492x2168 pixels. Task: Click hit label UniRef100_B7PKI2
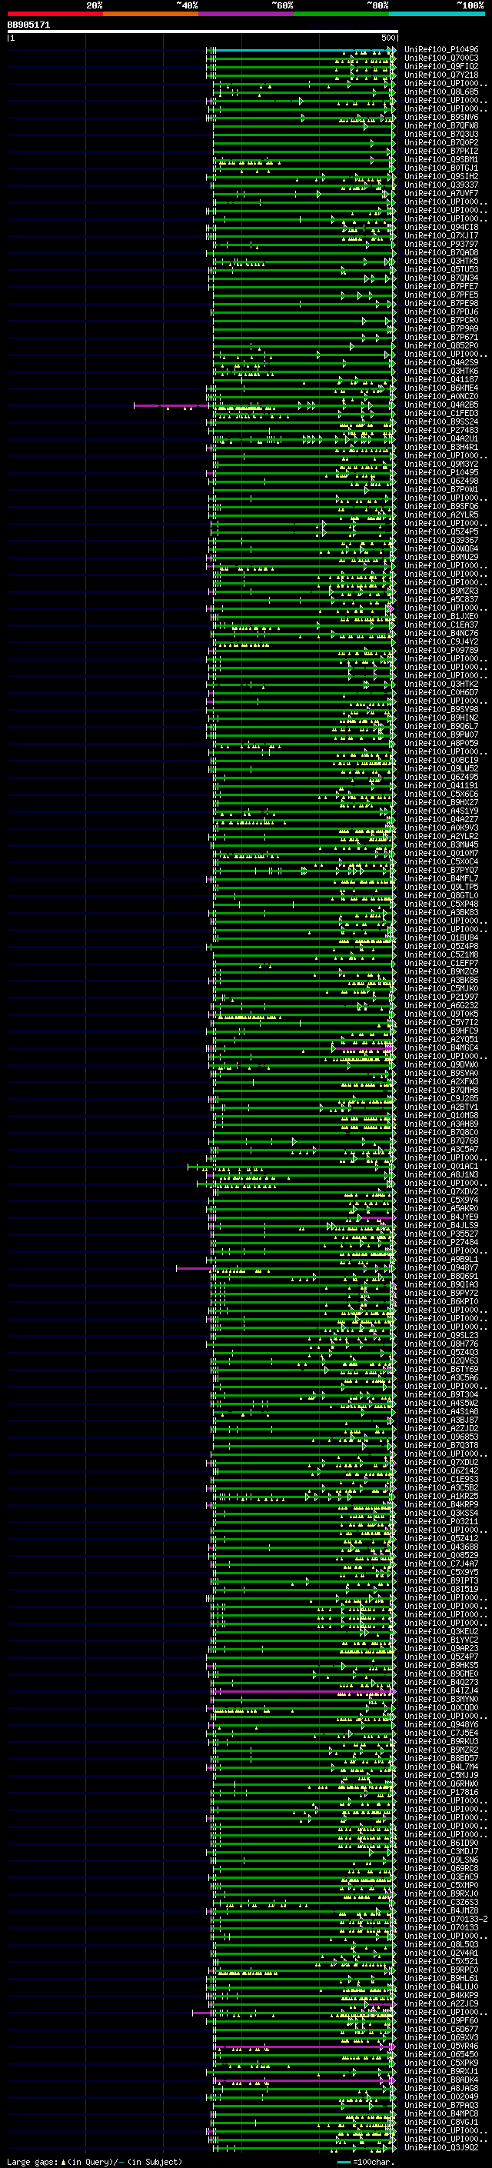tap(441, 152)
